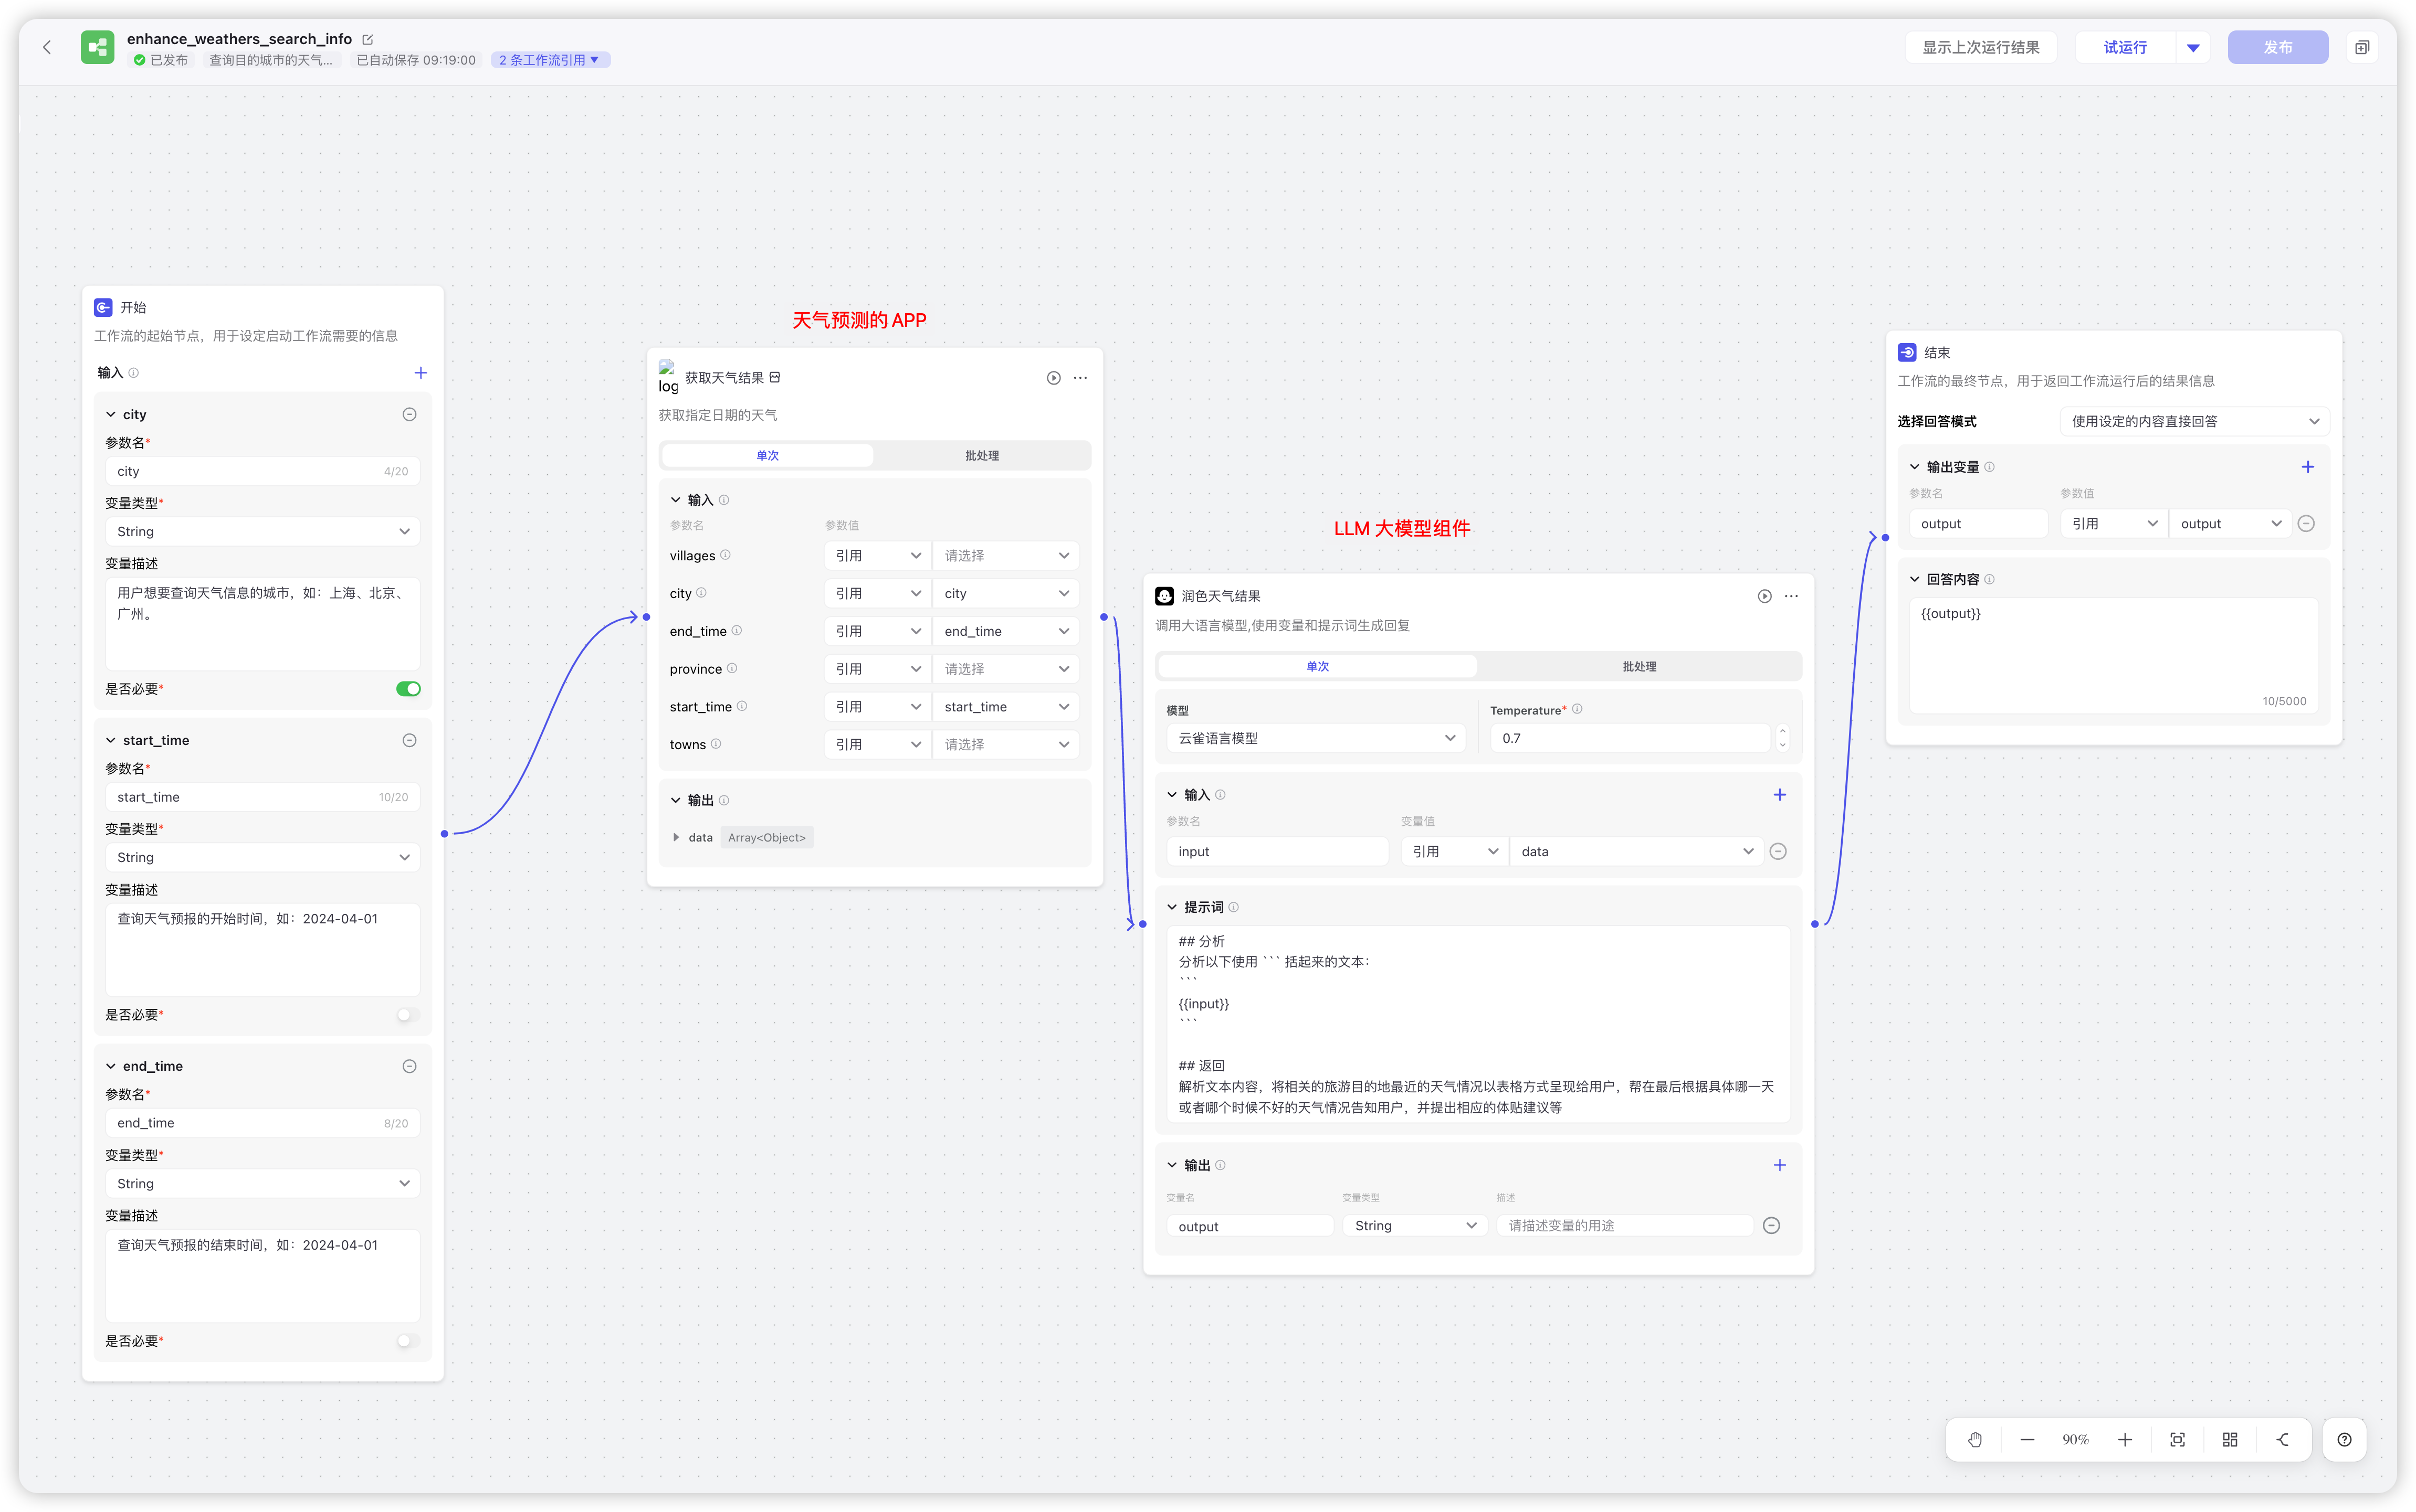The width and height of the screenshot is (2416, 1512).
Task: Select the 单次 tab in 获取天气结果
Action: click(x=768, y=456)
